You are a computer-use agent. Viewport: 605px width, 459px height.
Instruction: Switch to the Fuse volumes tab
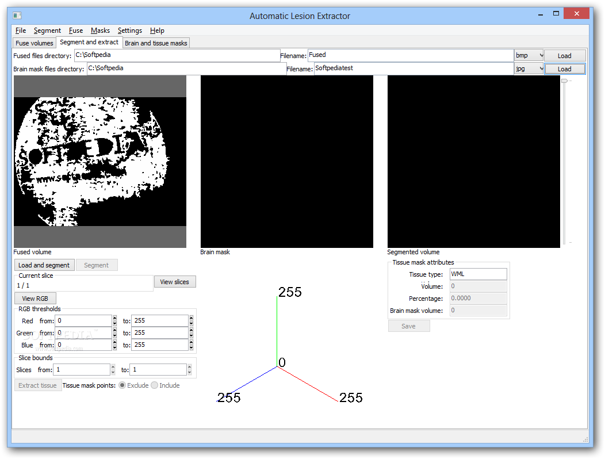(35, 43)
